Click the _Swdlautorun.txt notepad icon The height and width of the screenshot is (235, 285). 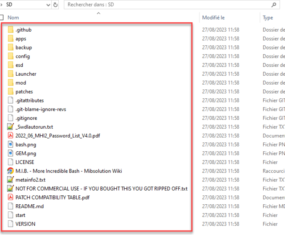tap(10, 127)
